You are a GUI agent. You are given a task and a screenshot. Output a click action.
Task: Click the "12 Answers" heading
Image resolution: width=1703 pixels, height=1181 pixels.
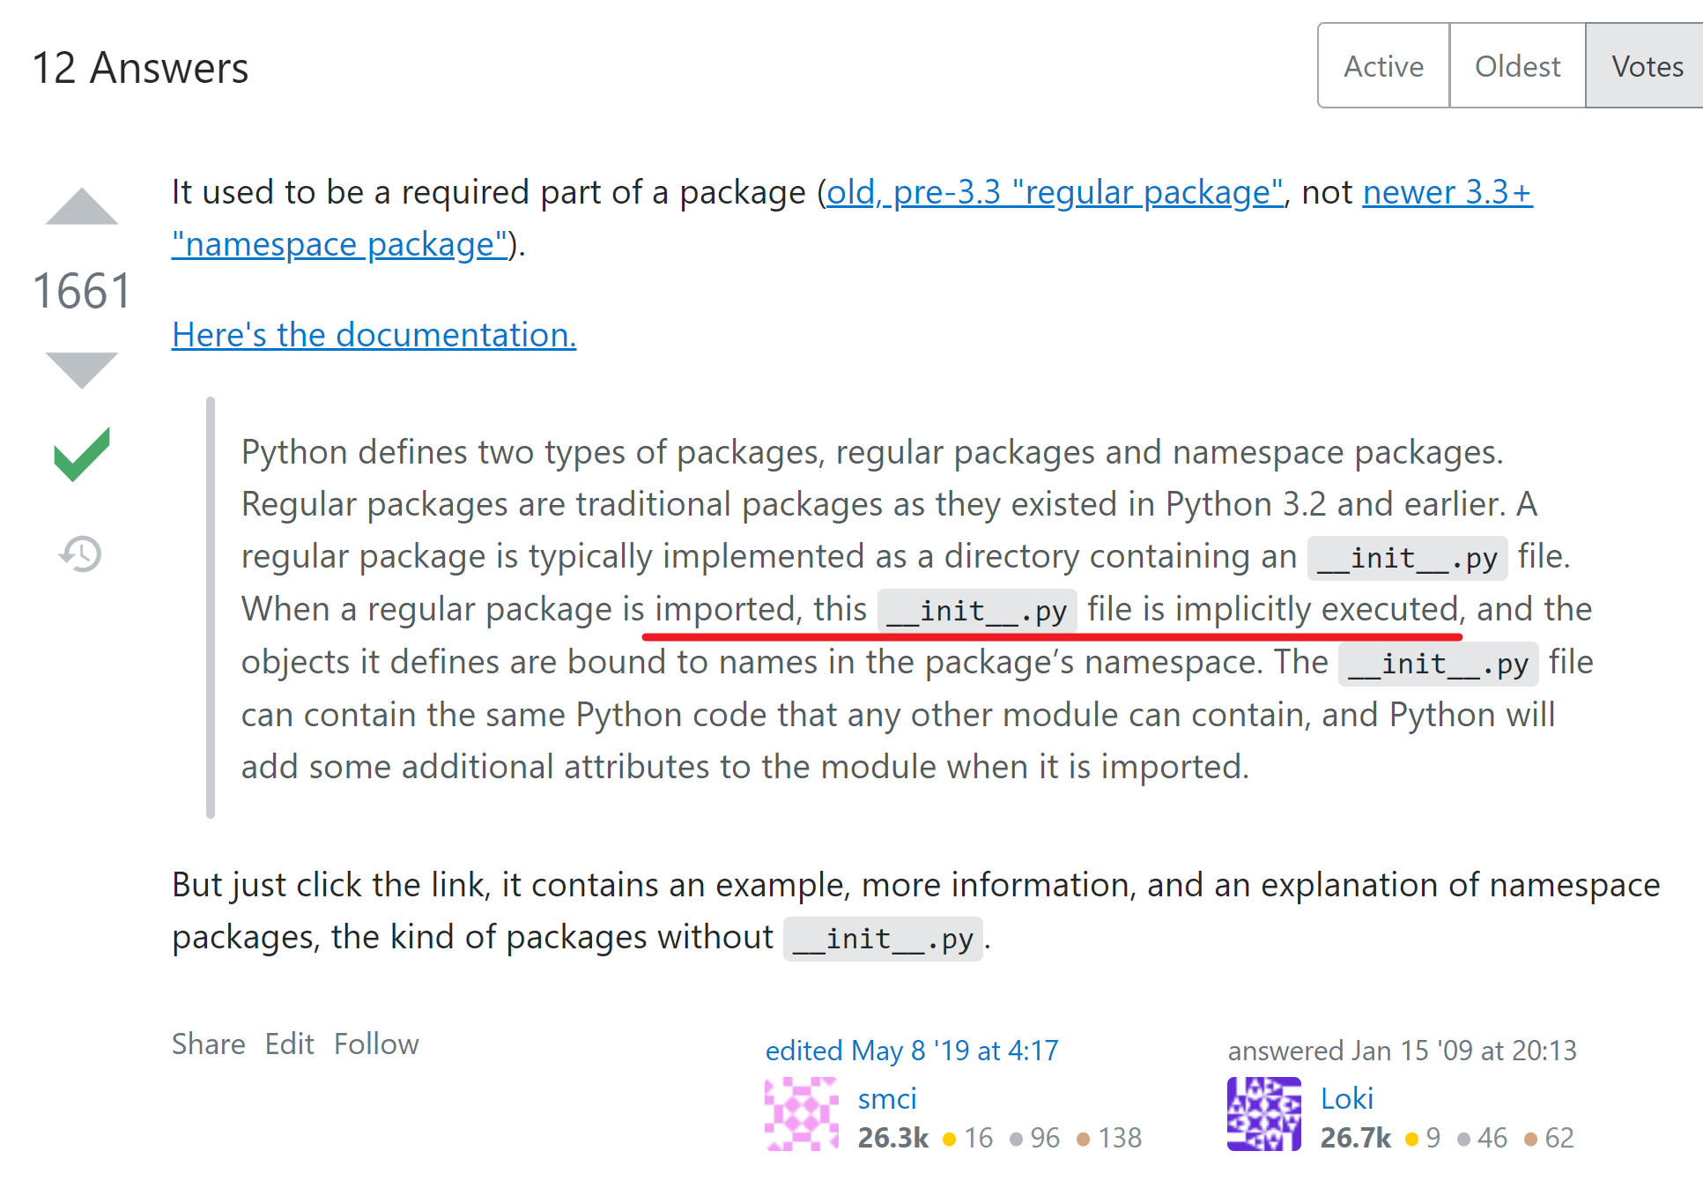pos(140,68)
